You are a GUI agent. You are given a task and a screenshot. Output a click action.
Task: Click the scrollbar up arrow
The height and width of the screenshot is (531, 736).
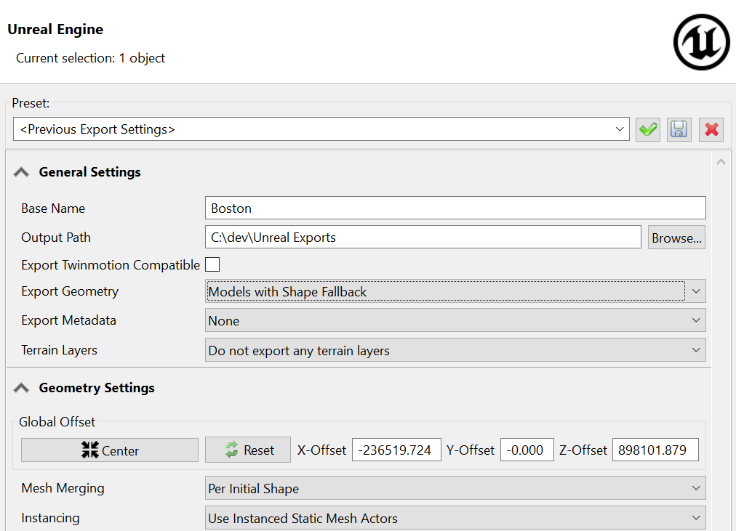721,162
